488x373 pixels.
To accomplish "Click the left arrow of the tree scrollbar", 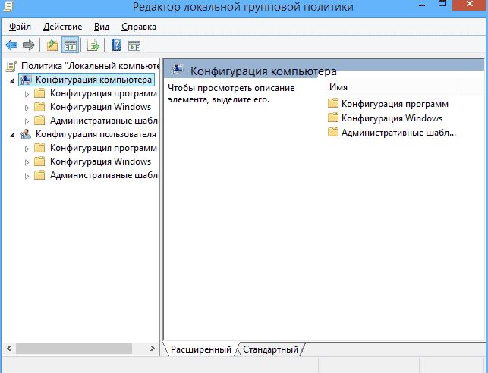I will 9,349.
